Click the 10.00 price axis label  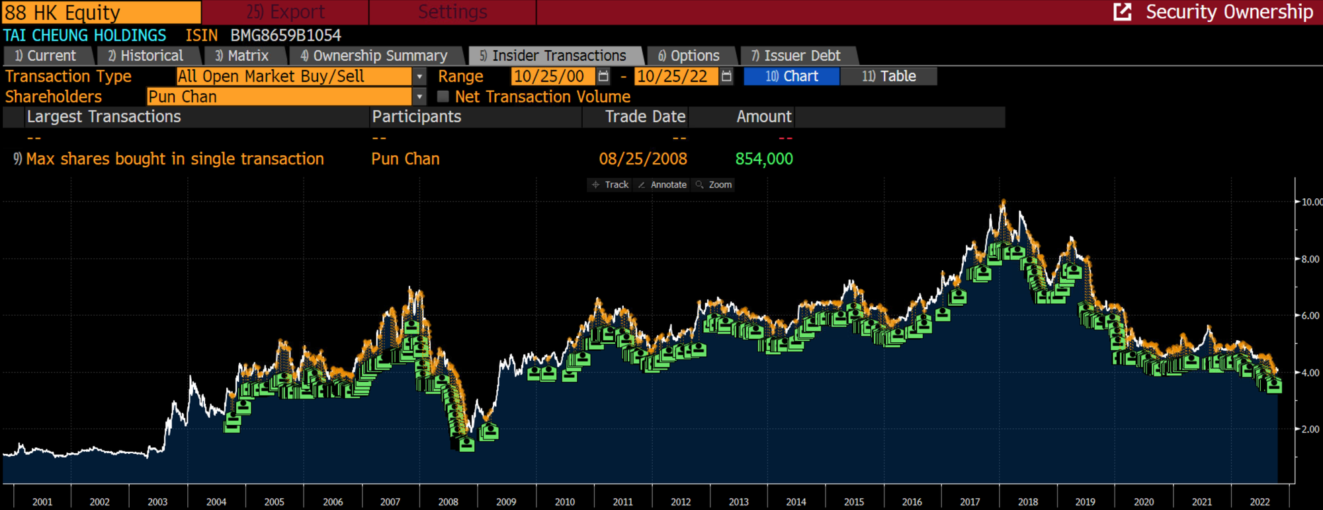tap(1312, 202)
